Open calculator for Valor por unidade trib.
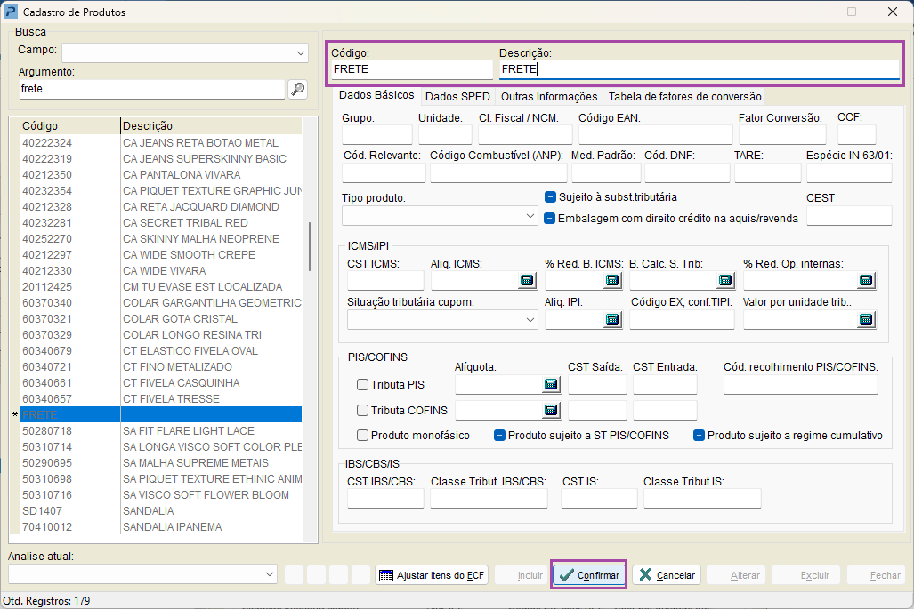 click(865, 320)
